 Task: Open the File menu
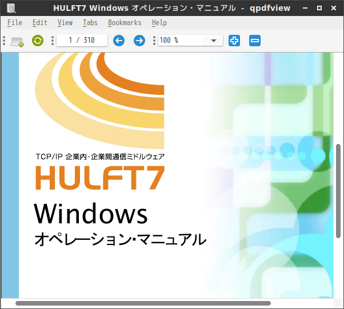pyautogui.click(x=15, y=23)
